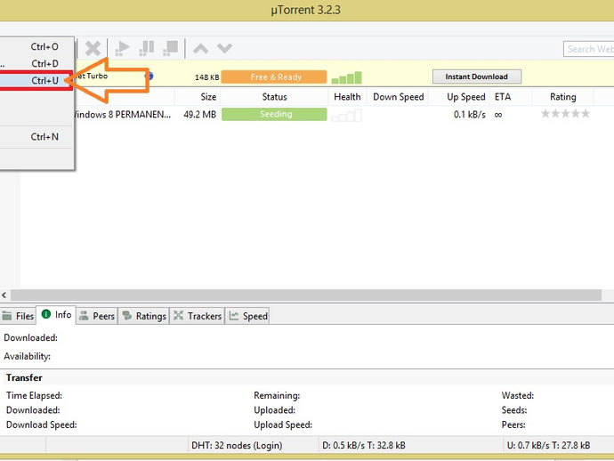Choose the Ctrl+O menu entry
The height and width of the screenshot is (461, 614).
[36, 46]
